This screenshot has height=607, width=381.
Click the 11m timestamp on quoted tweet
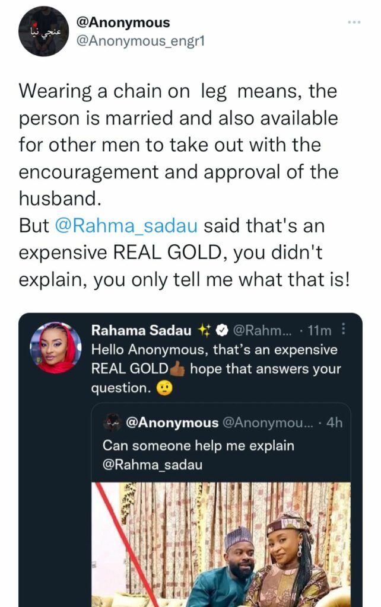(x=320, y=331)
